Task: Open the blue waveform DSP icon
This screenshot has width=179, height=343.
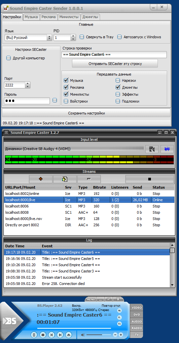Action: click(167, 149)
